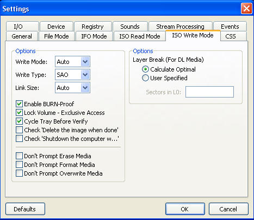This screenshot has width=254, height=220.
Task: Go to the General tab
Action: coord(22,36)
